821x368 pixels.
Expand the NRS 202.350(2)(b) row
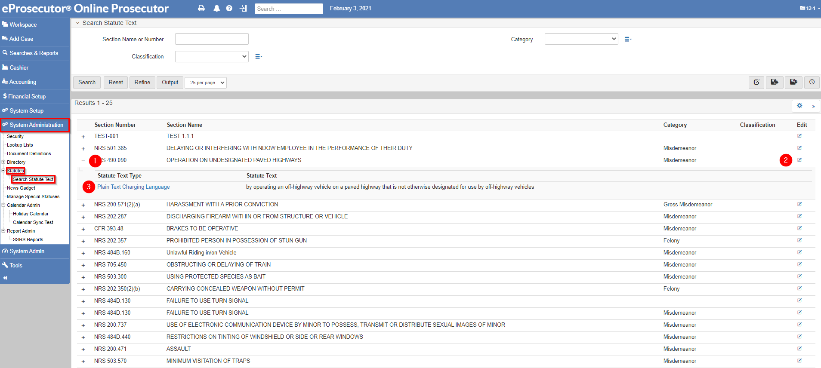[83, 289]
